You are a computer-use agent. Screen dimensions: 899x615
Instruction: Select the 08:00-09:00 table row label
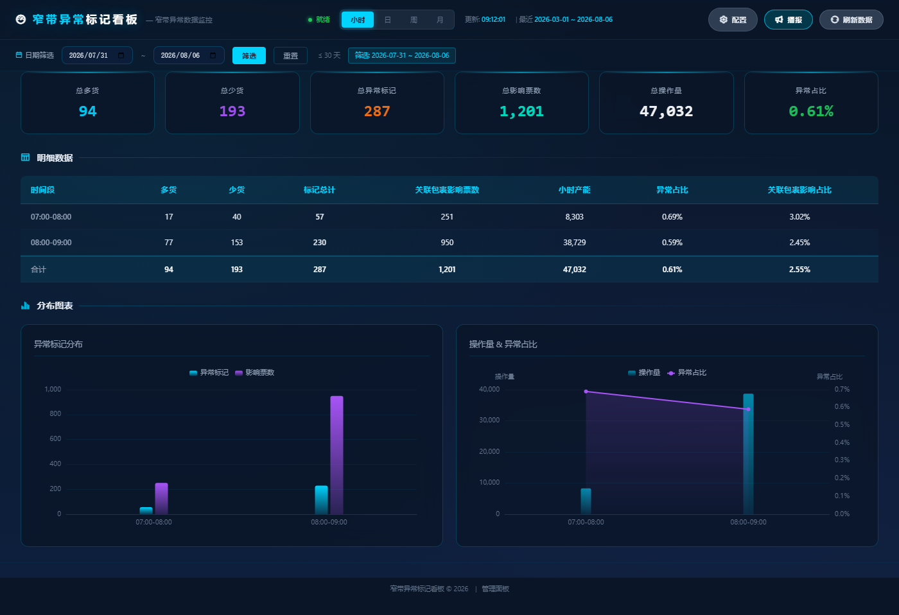tap(51, 243)
